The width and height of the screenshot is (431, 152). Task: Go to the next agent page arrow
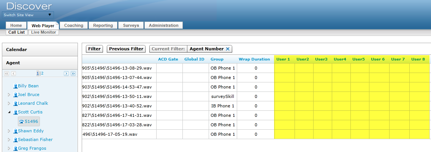[66, 73]
